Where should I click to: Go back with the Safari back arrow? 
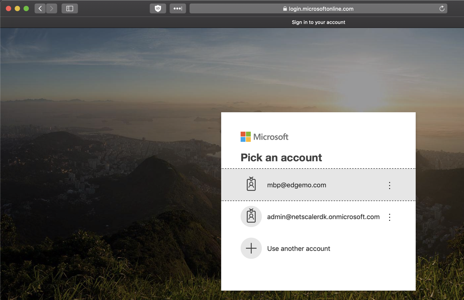[40, 8]
